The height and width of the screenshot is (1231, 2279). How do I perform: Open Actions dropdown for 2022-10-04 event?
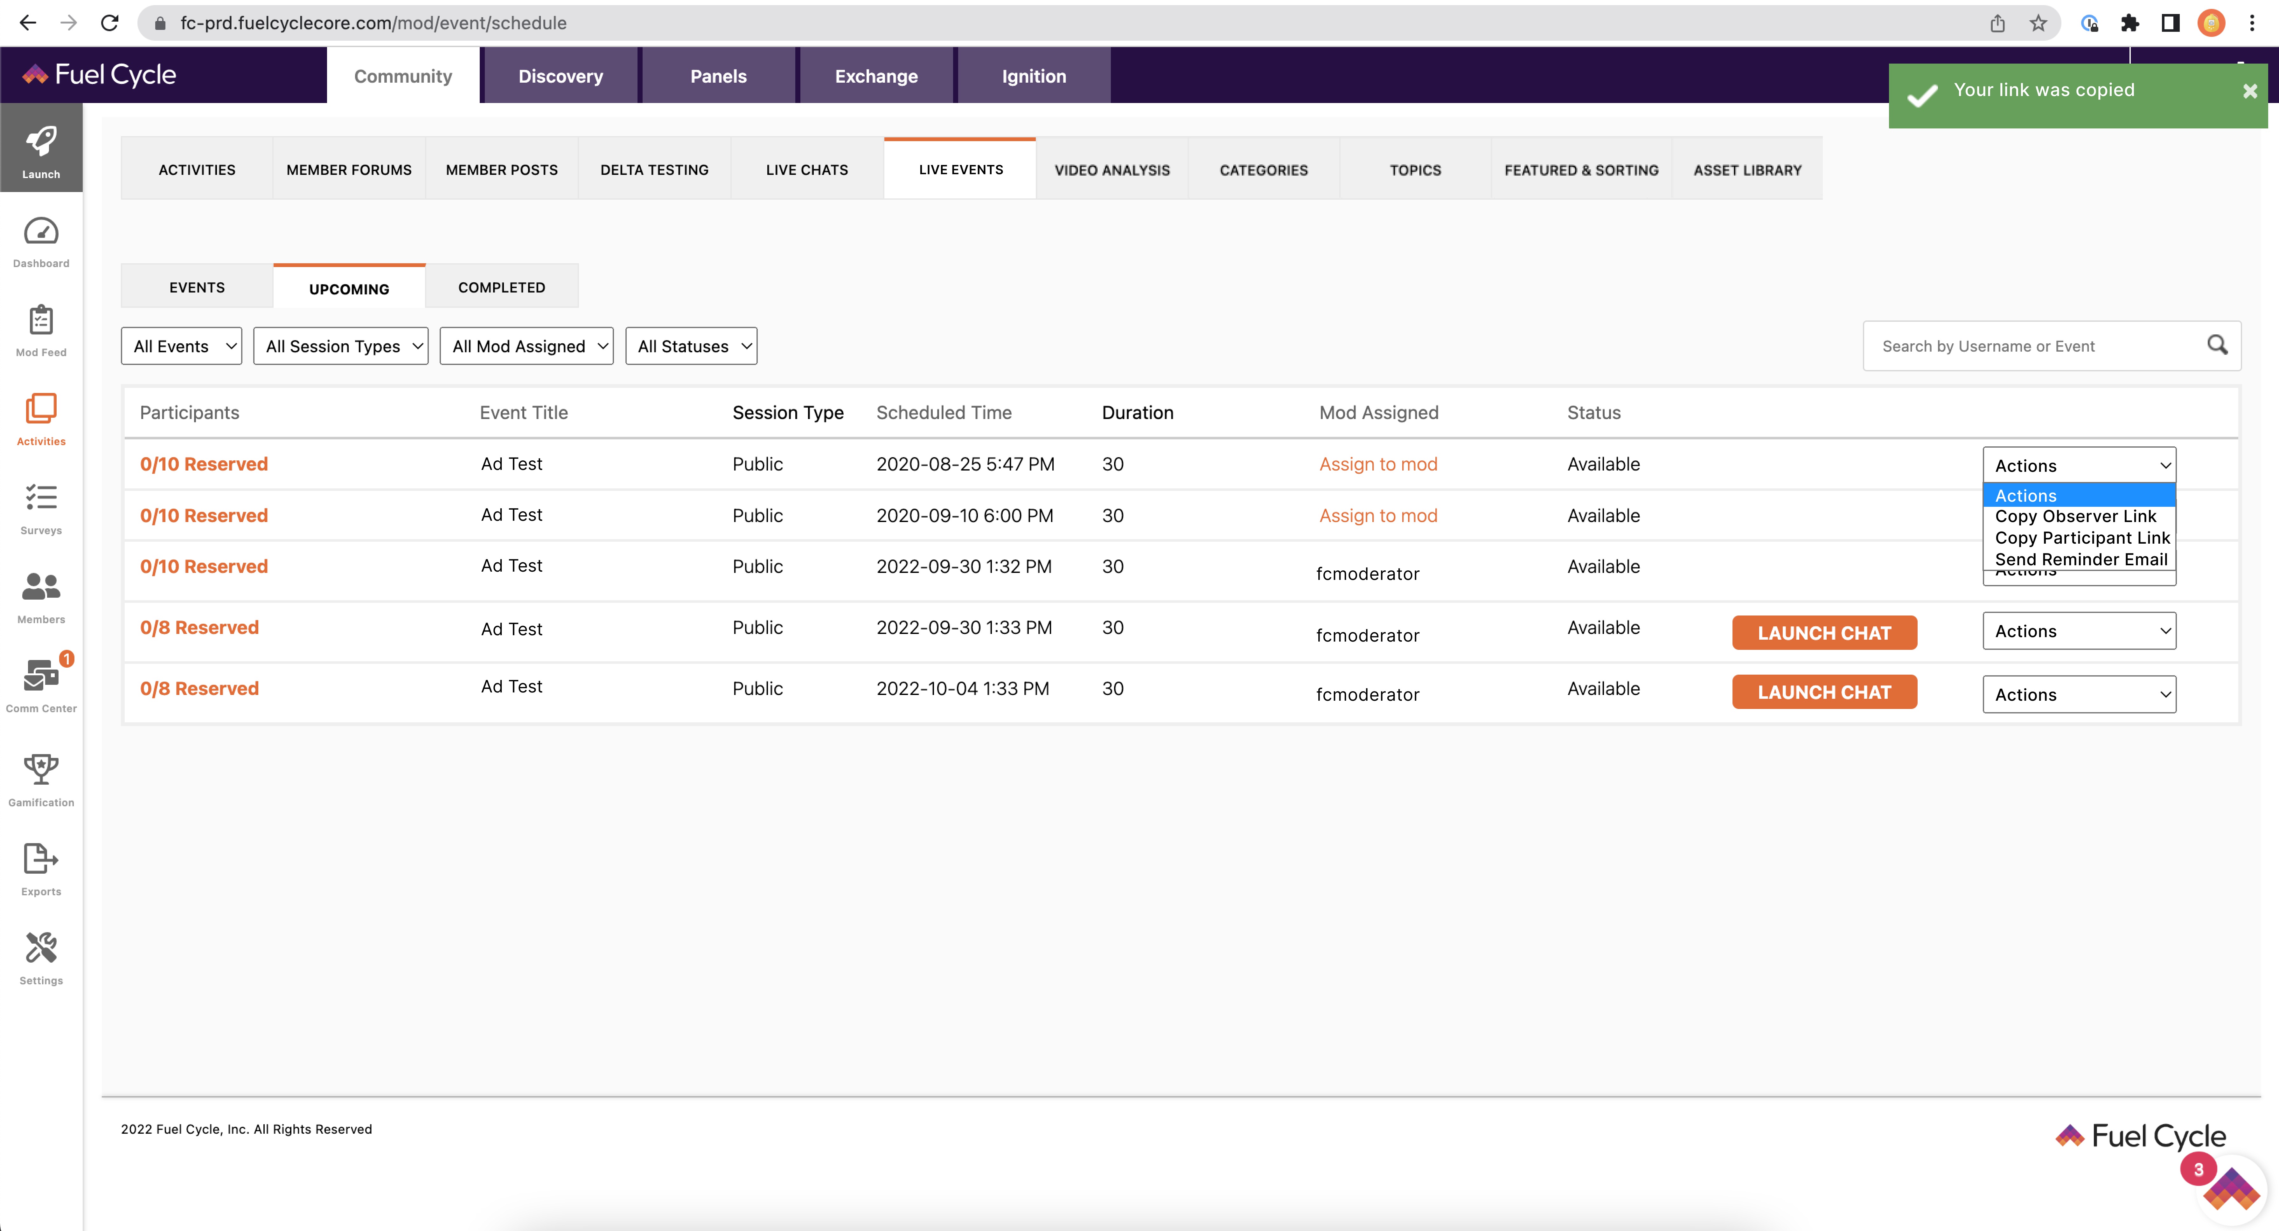(2079, 694)
